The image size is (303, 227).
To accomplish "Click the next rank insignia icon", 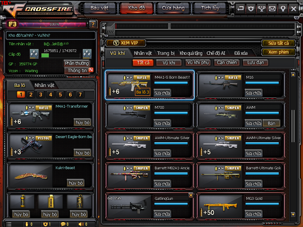I will point(87,54).
